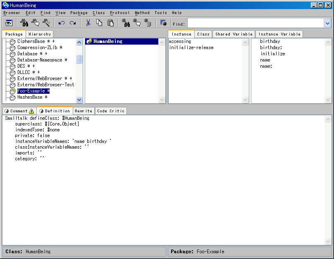Open the Find menu

[x=45, y=13]
